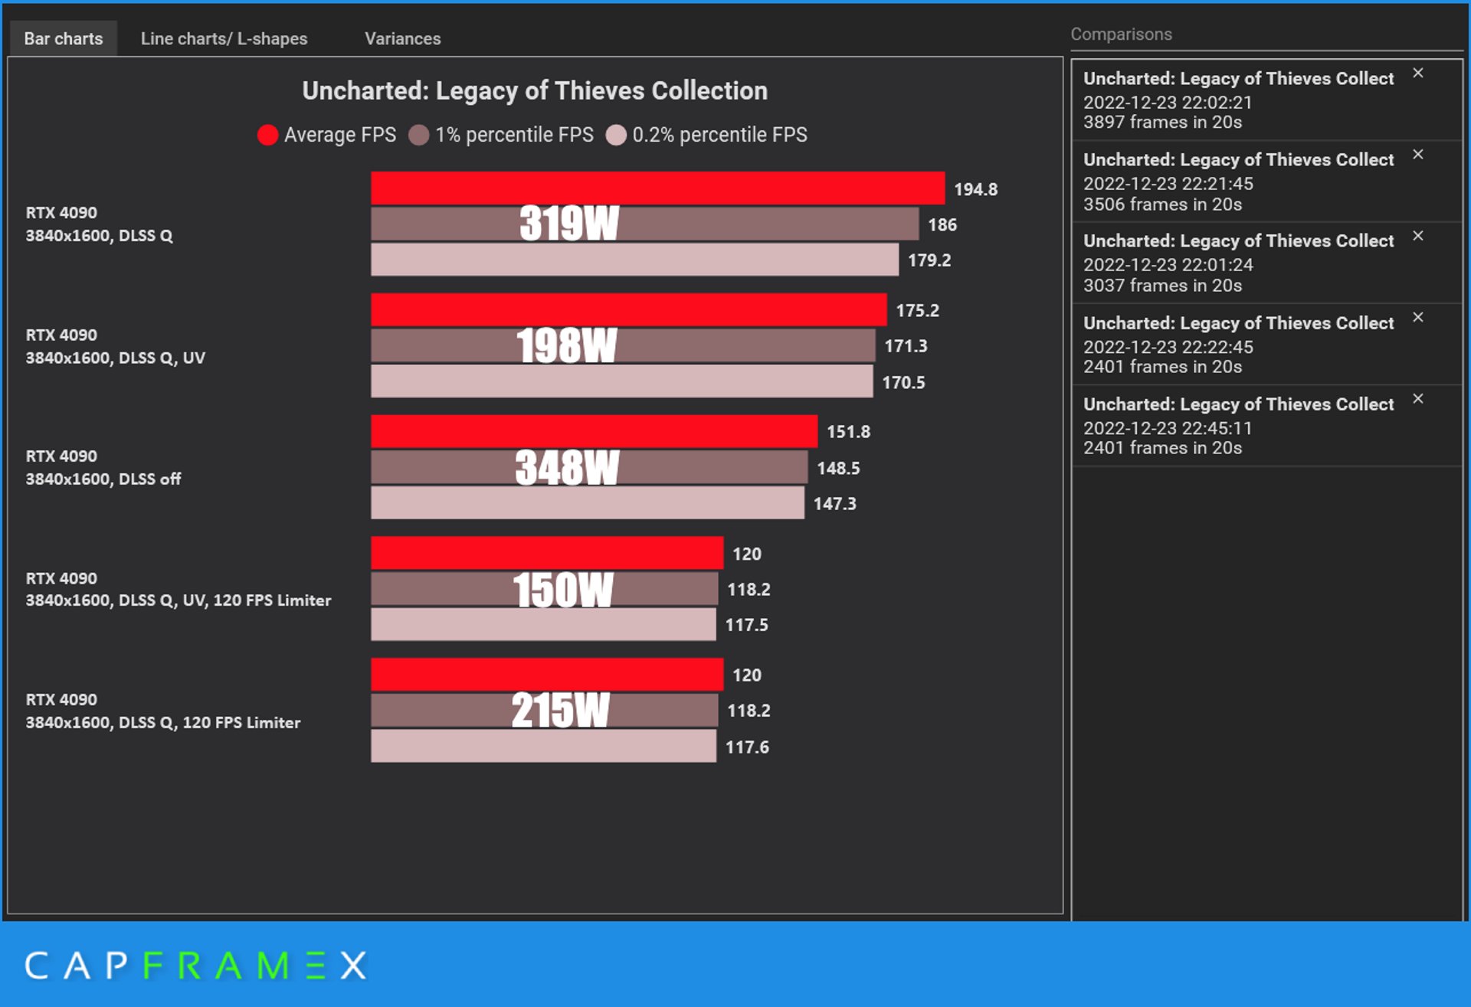
Task: Click the 175.2 average FPS bar
Action: (x=628, y=309)
